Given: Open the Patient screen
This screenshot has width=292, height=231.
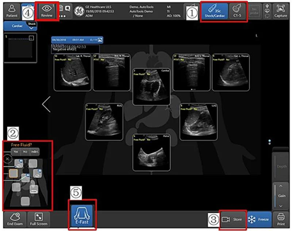Looking at the screenshot, I should [12, 11].
